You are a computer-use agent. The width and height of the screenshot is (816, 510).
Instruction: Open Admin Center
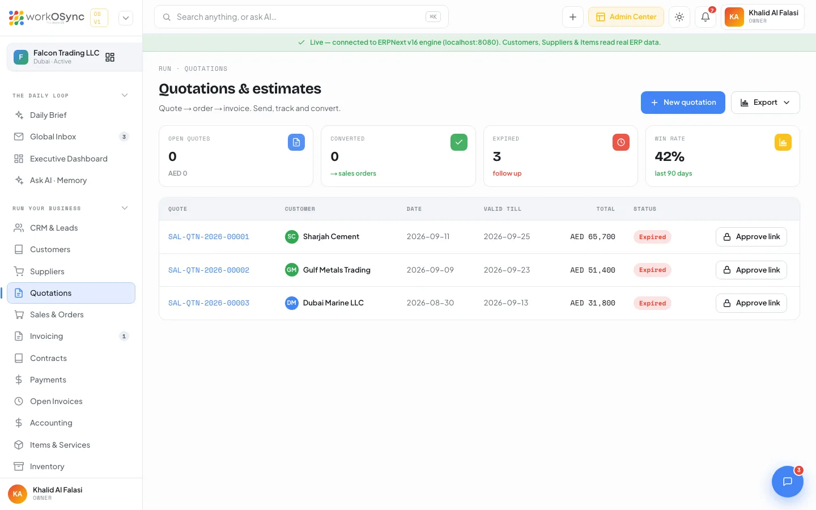pos(626,17)
